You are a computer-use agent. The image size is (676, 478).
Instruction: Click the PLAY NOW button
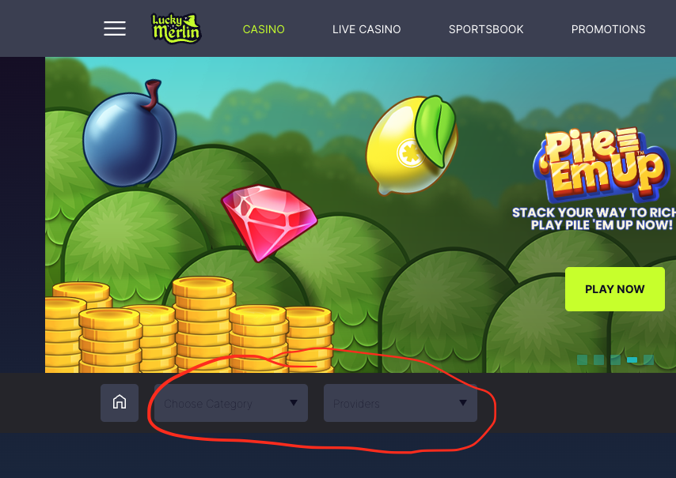pos(615,289)
